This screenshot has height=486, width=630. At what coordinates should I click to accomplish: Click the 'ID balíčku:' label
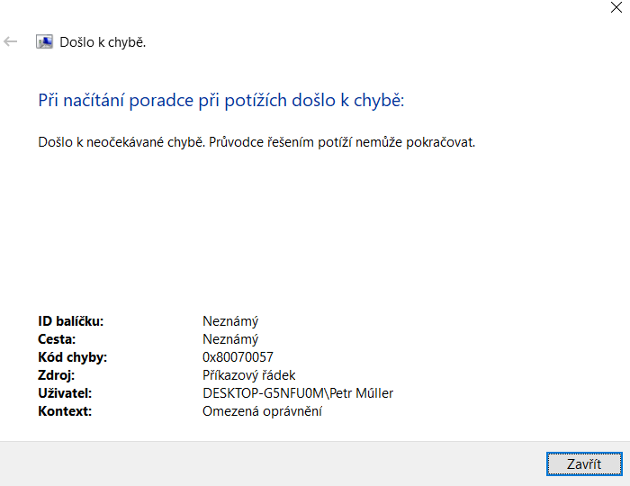(x=71, y=321)
